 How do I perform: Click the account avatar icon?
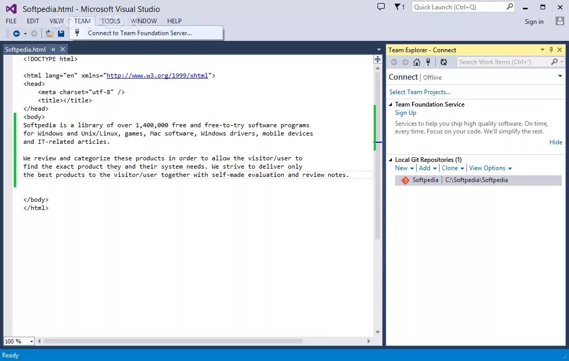click(560, 21)
